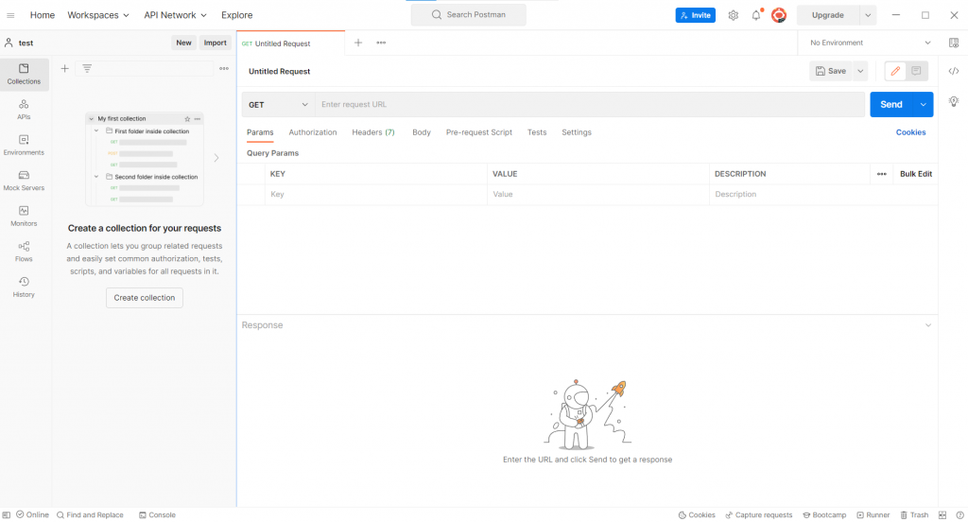
Task: Collapse the Response section chevron
Action: point(928,325)
